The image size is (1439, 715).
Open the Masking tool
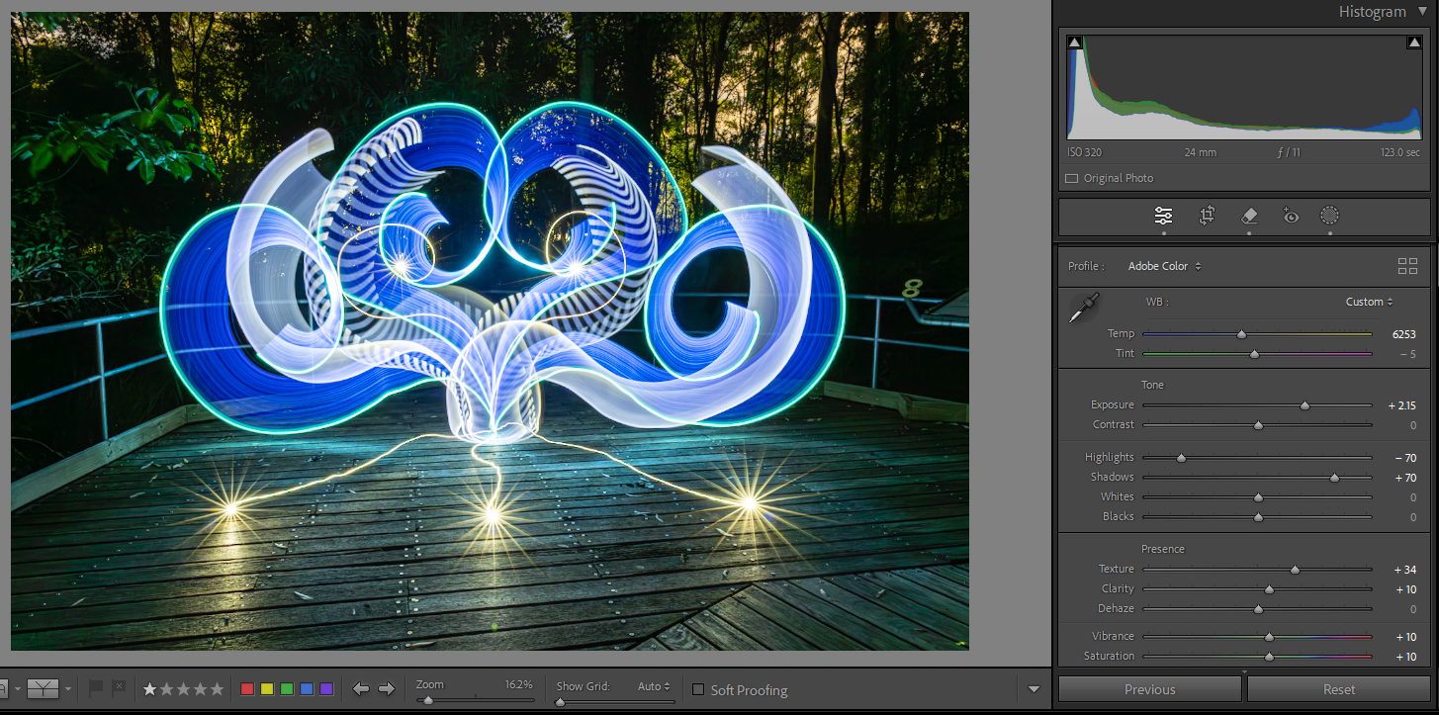pos(1329,217)
